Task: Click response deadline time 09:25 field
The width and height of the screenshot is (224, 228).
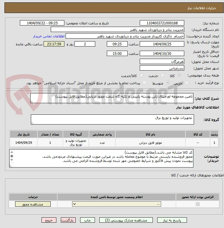Action: 117,44
